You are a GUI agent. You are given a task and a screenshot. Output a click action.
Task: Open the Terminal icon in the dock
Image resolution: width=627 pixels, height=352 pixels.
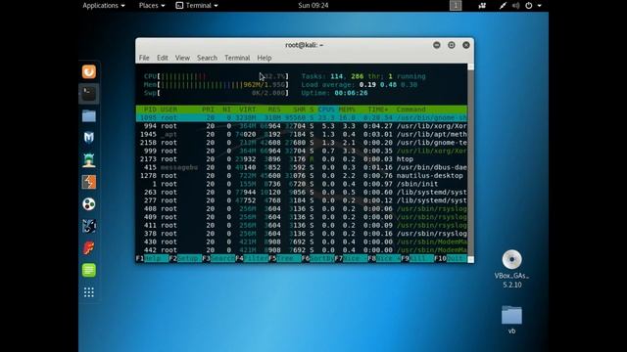point(89,94)
